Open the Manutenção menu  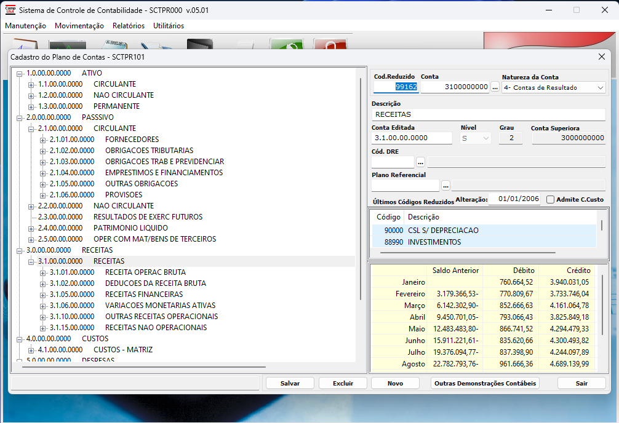pos(26,26)
